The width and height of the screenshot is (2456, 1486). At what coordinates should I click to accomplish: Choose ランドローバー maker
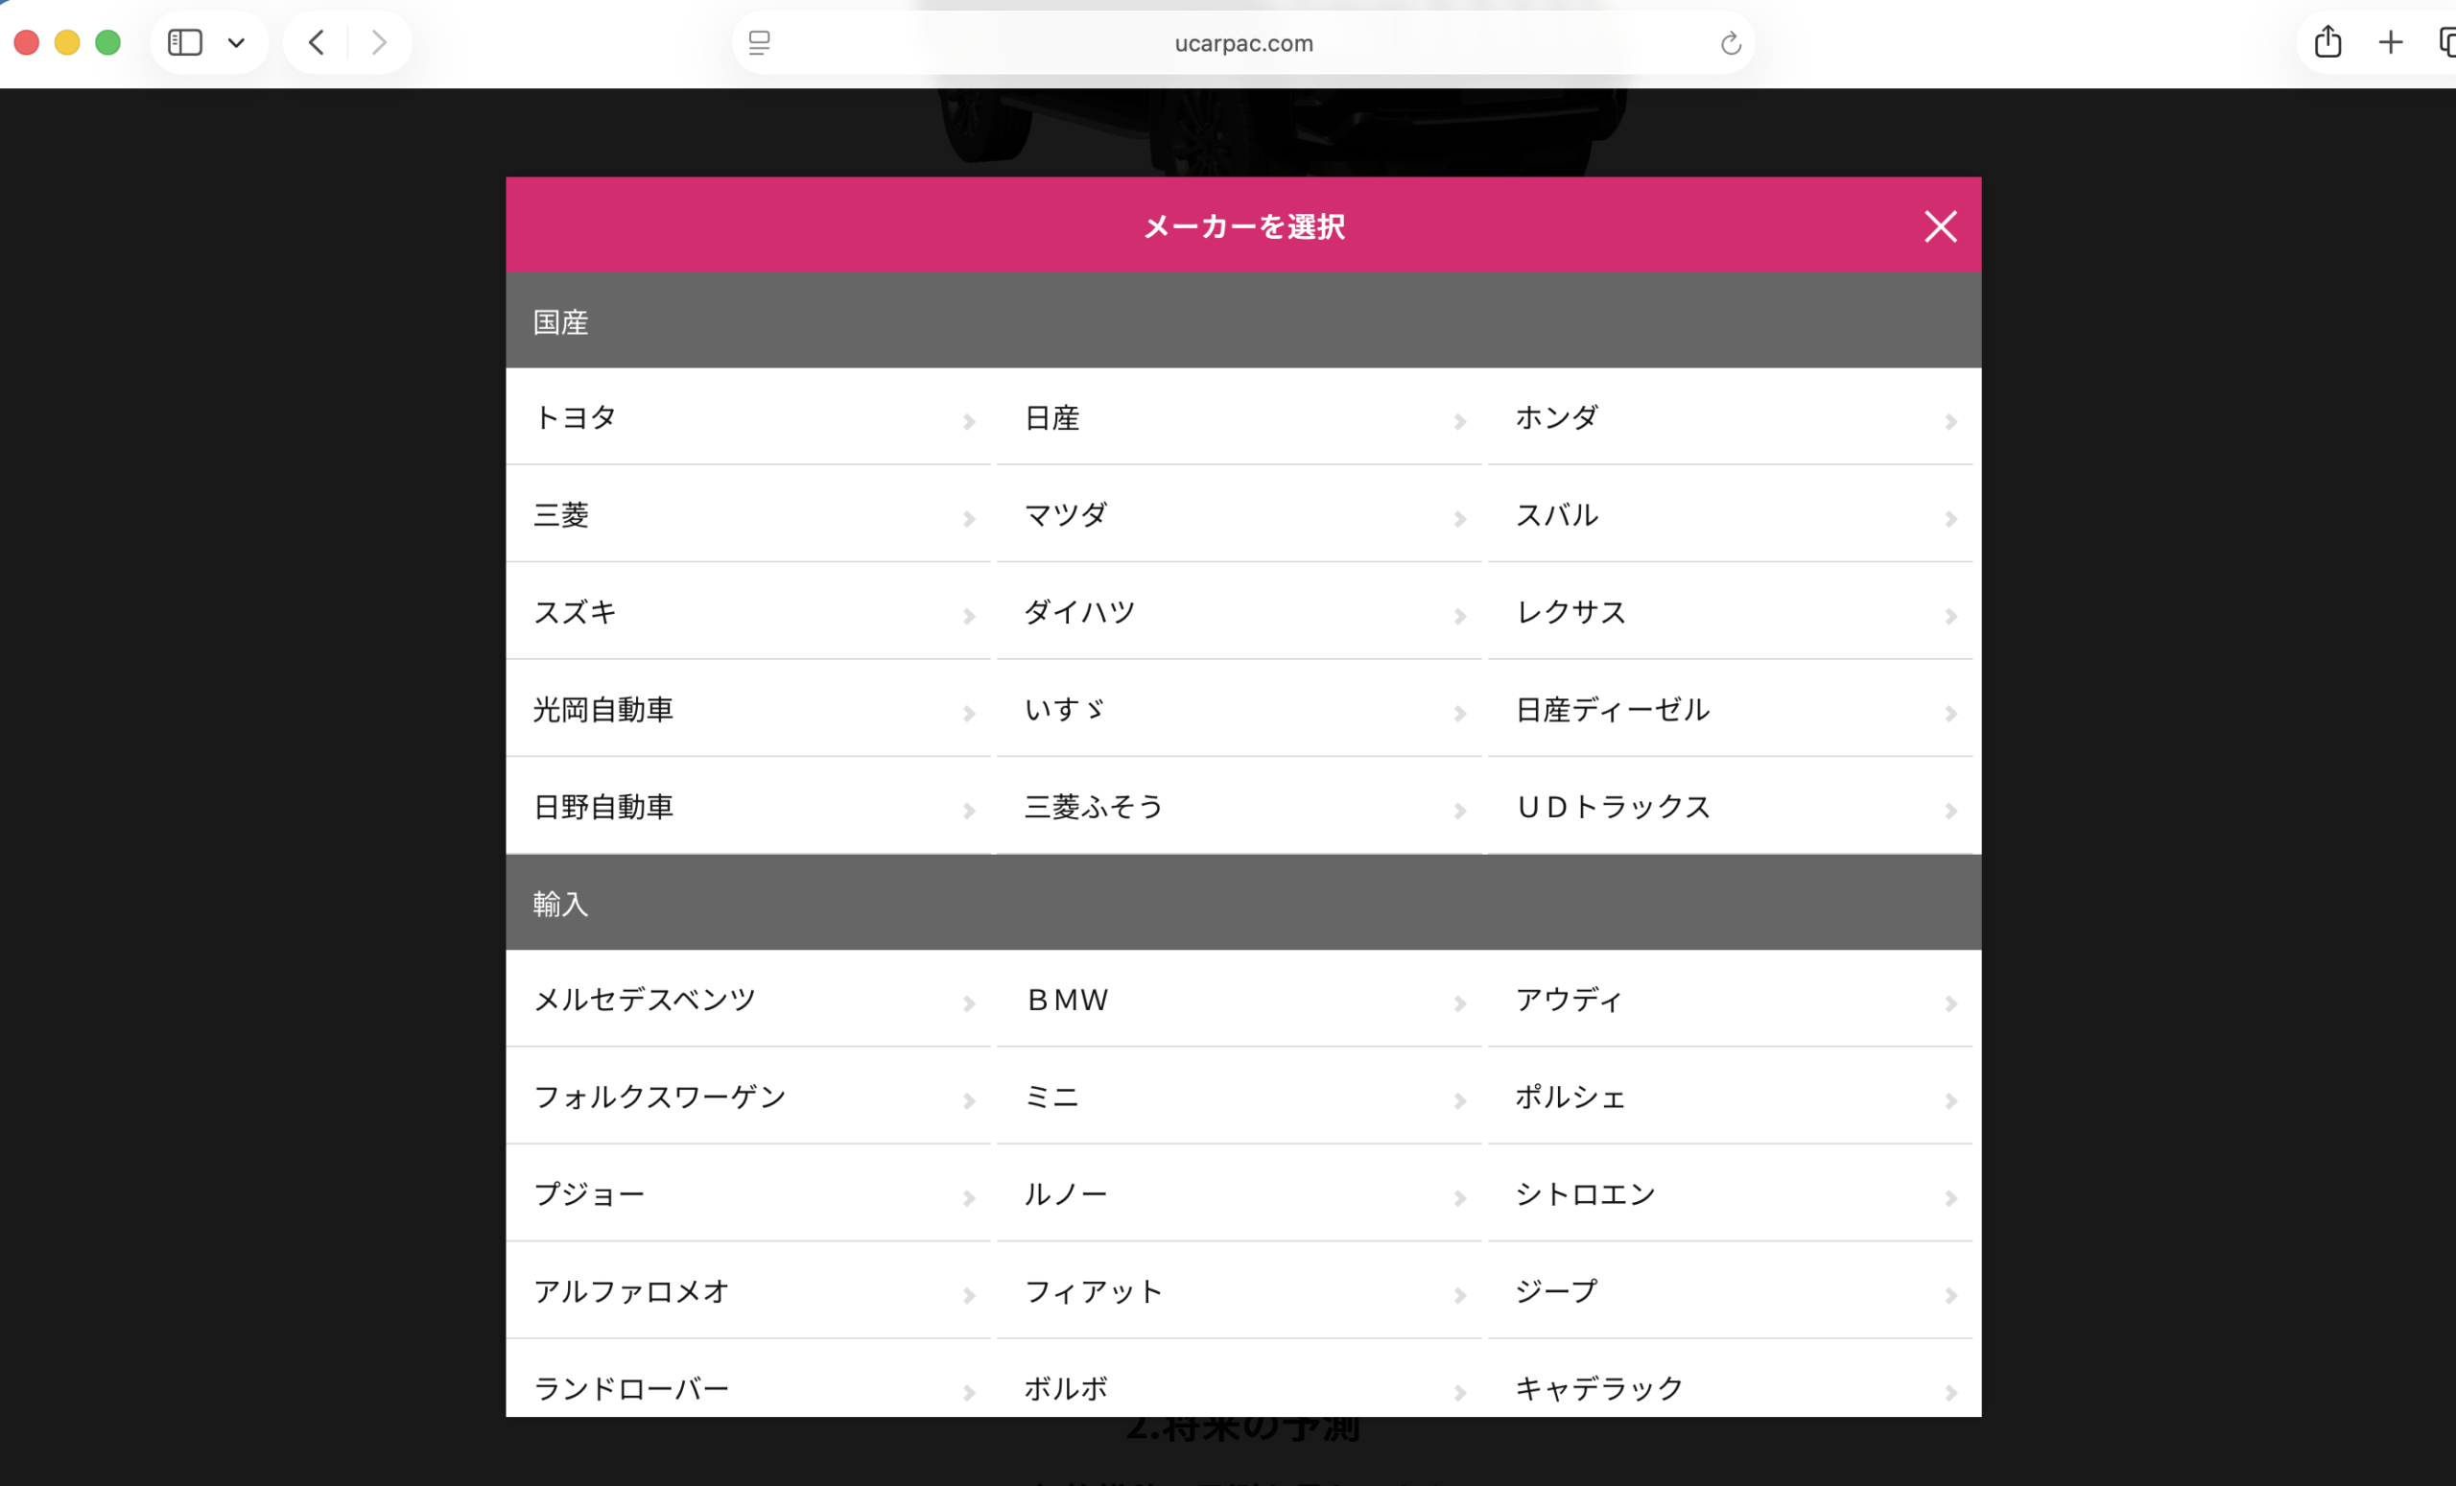[x=748, y=1380]
